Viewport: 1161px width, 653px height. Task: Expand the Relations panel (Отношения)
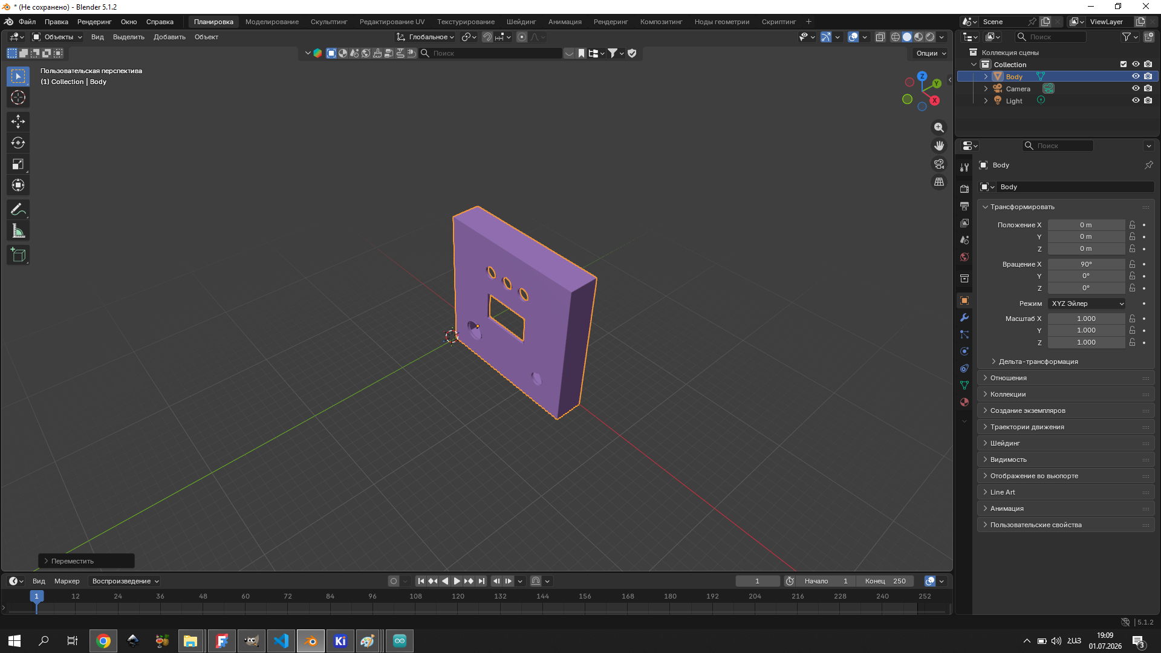[1066, 378]
